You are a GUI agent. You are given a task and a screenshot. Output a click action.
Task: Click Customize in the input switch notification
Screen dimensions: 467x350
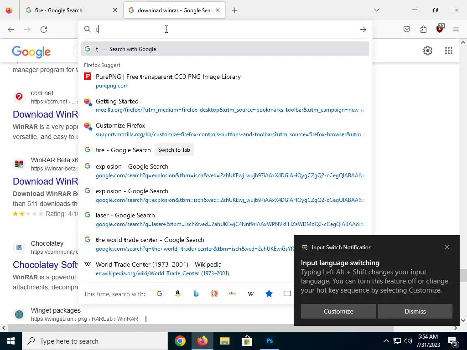point(338,311)
